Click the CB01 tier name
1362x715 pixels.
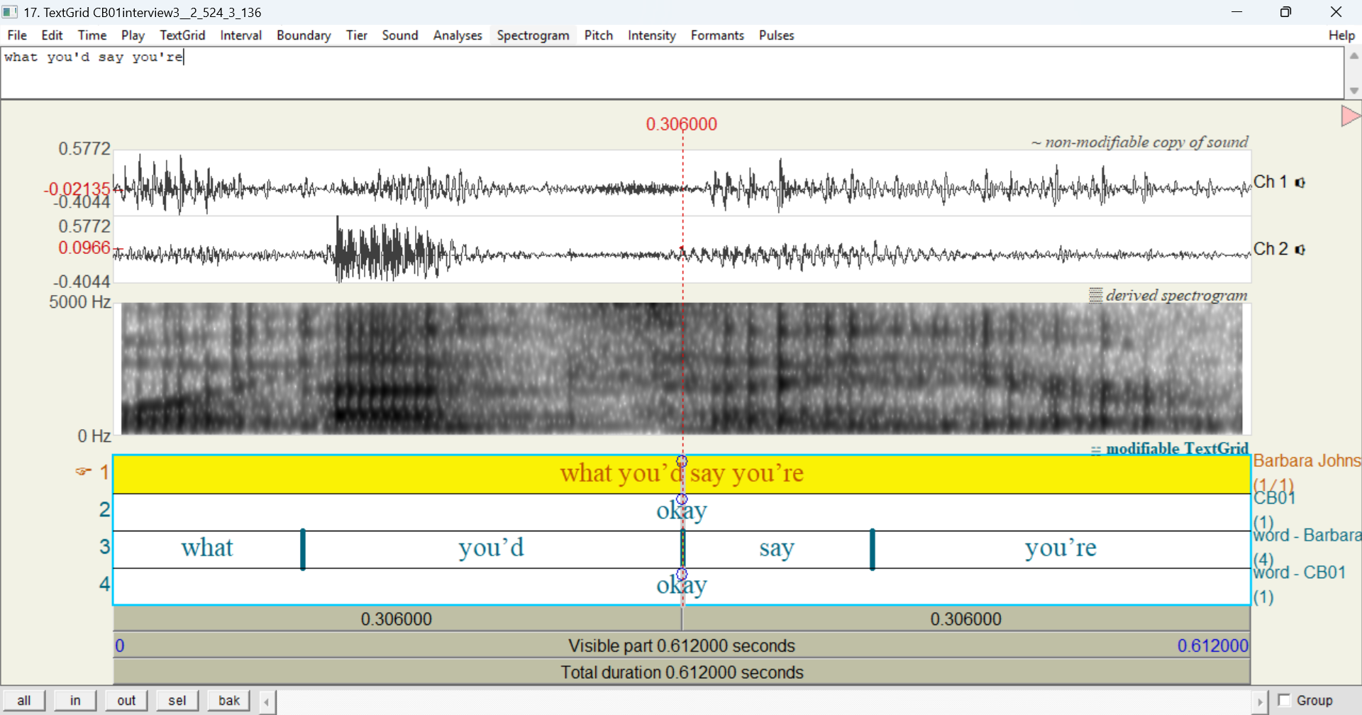point(1274,498)
